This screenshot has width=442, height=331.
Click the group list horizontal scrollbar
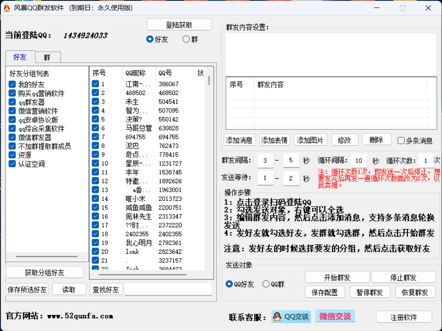coord(47,256)
